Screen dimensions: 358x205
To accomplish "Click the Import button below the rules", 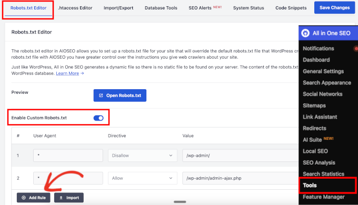I will (69, 198).
